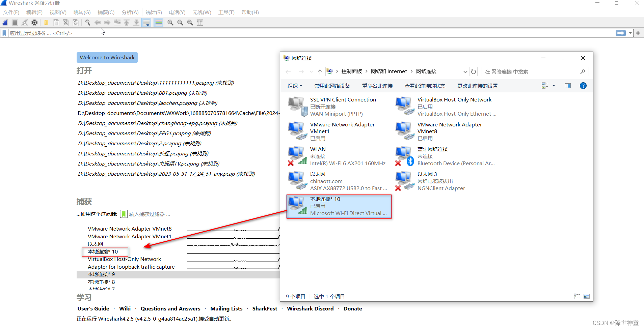Click the display filter input field
Viewport: 644px width, 329px height.
tap(311, 33)
